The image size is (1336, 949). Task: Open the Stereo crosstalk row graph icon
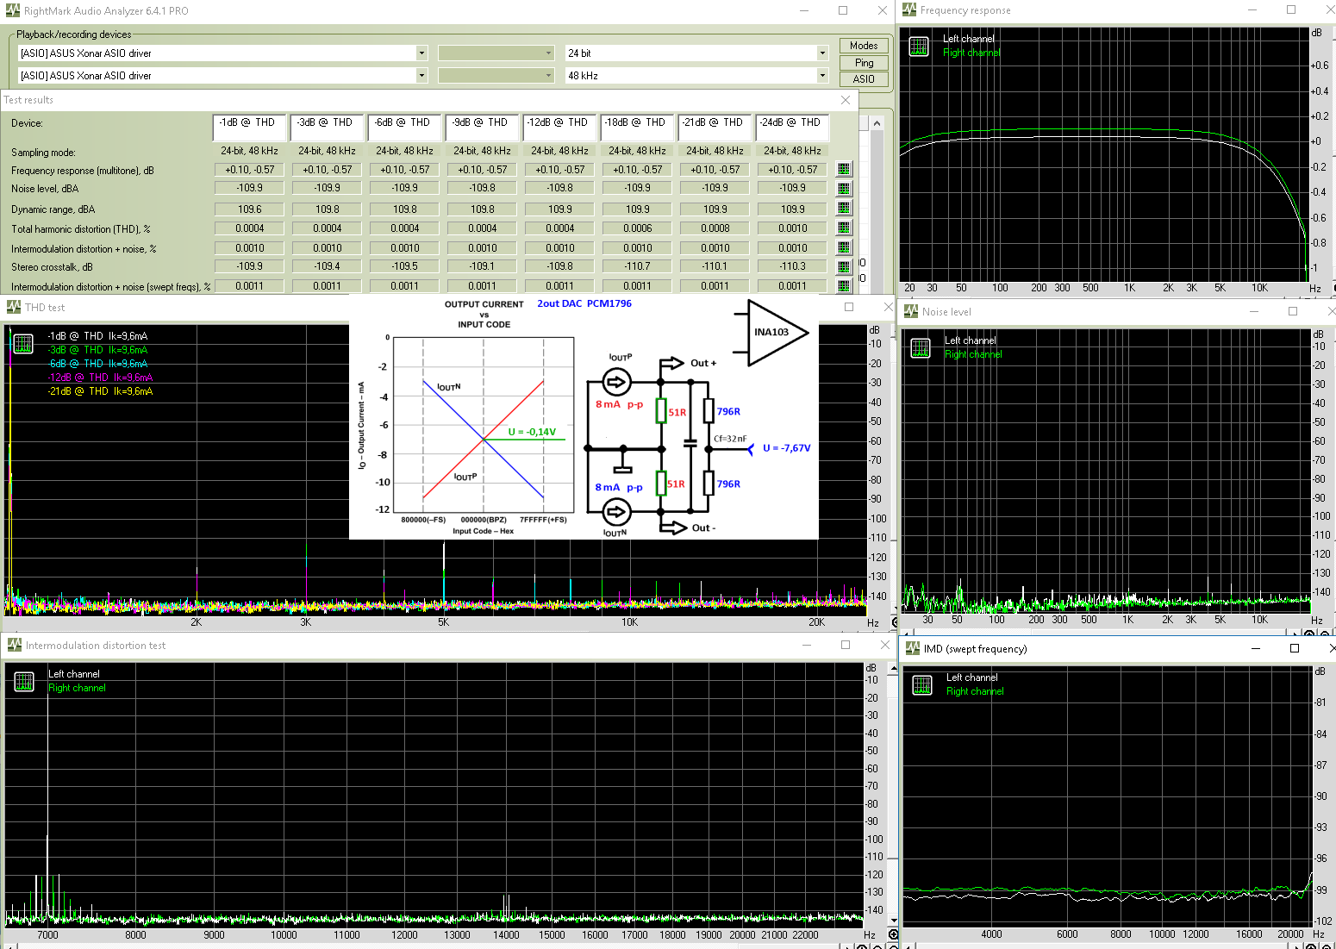pyautogui.click(x=844, y=267)
